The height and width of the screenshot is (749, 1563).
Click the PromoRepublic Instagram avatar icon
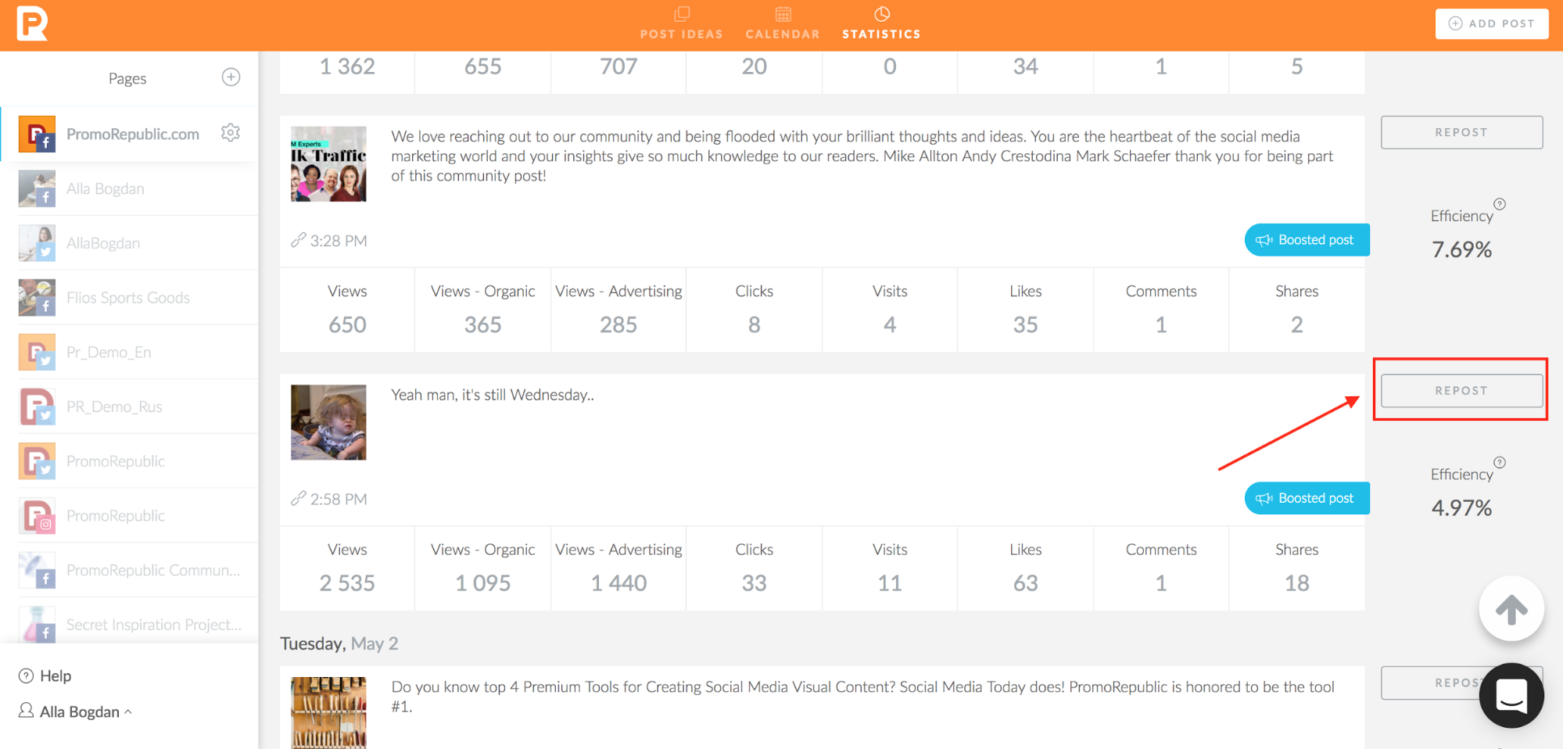(37, 516)
